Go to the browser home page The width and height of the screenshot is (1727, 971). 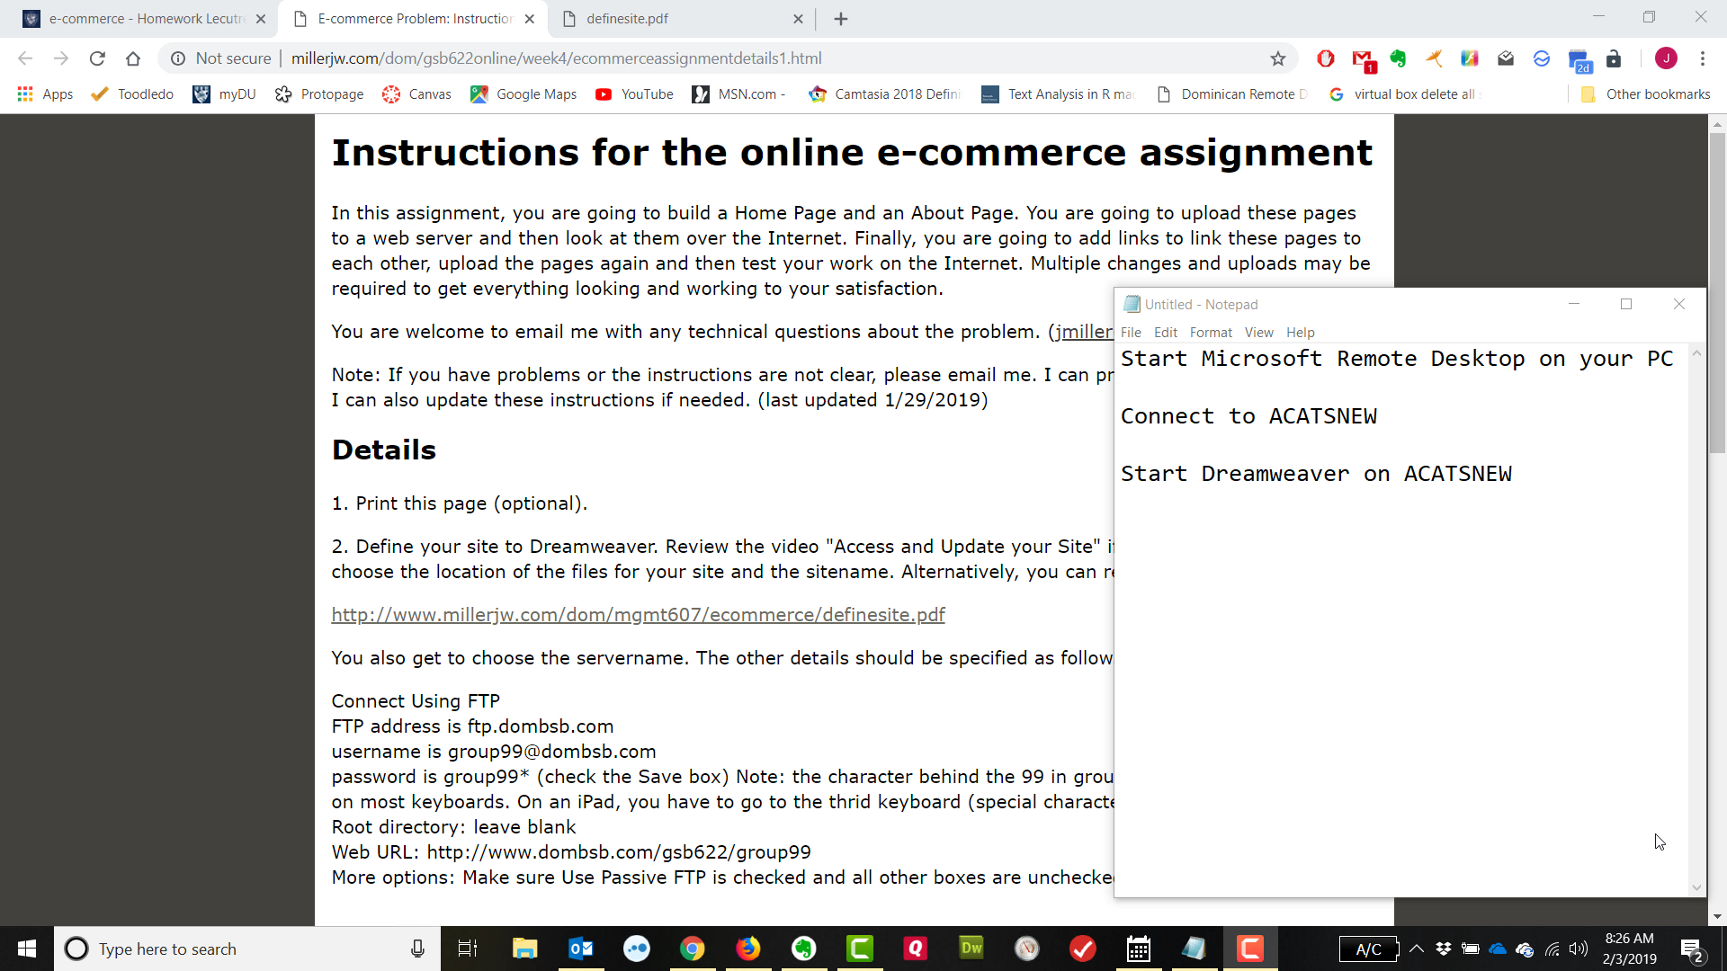pyautogui.click(x=133, y=58)
